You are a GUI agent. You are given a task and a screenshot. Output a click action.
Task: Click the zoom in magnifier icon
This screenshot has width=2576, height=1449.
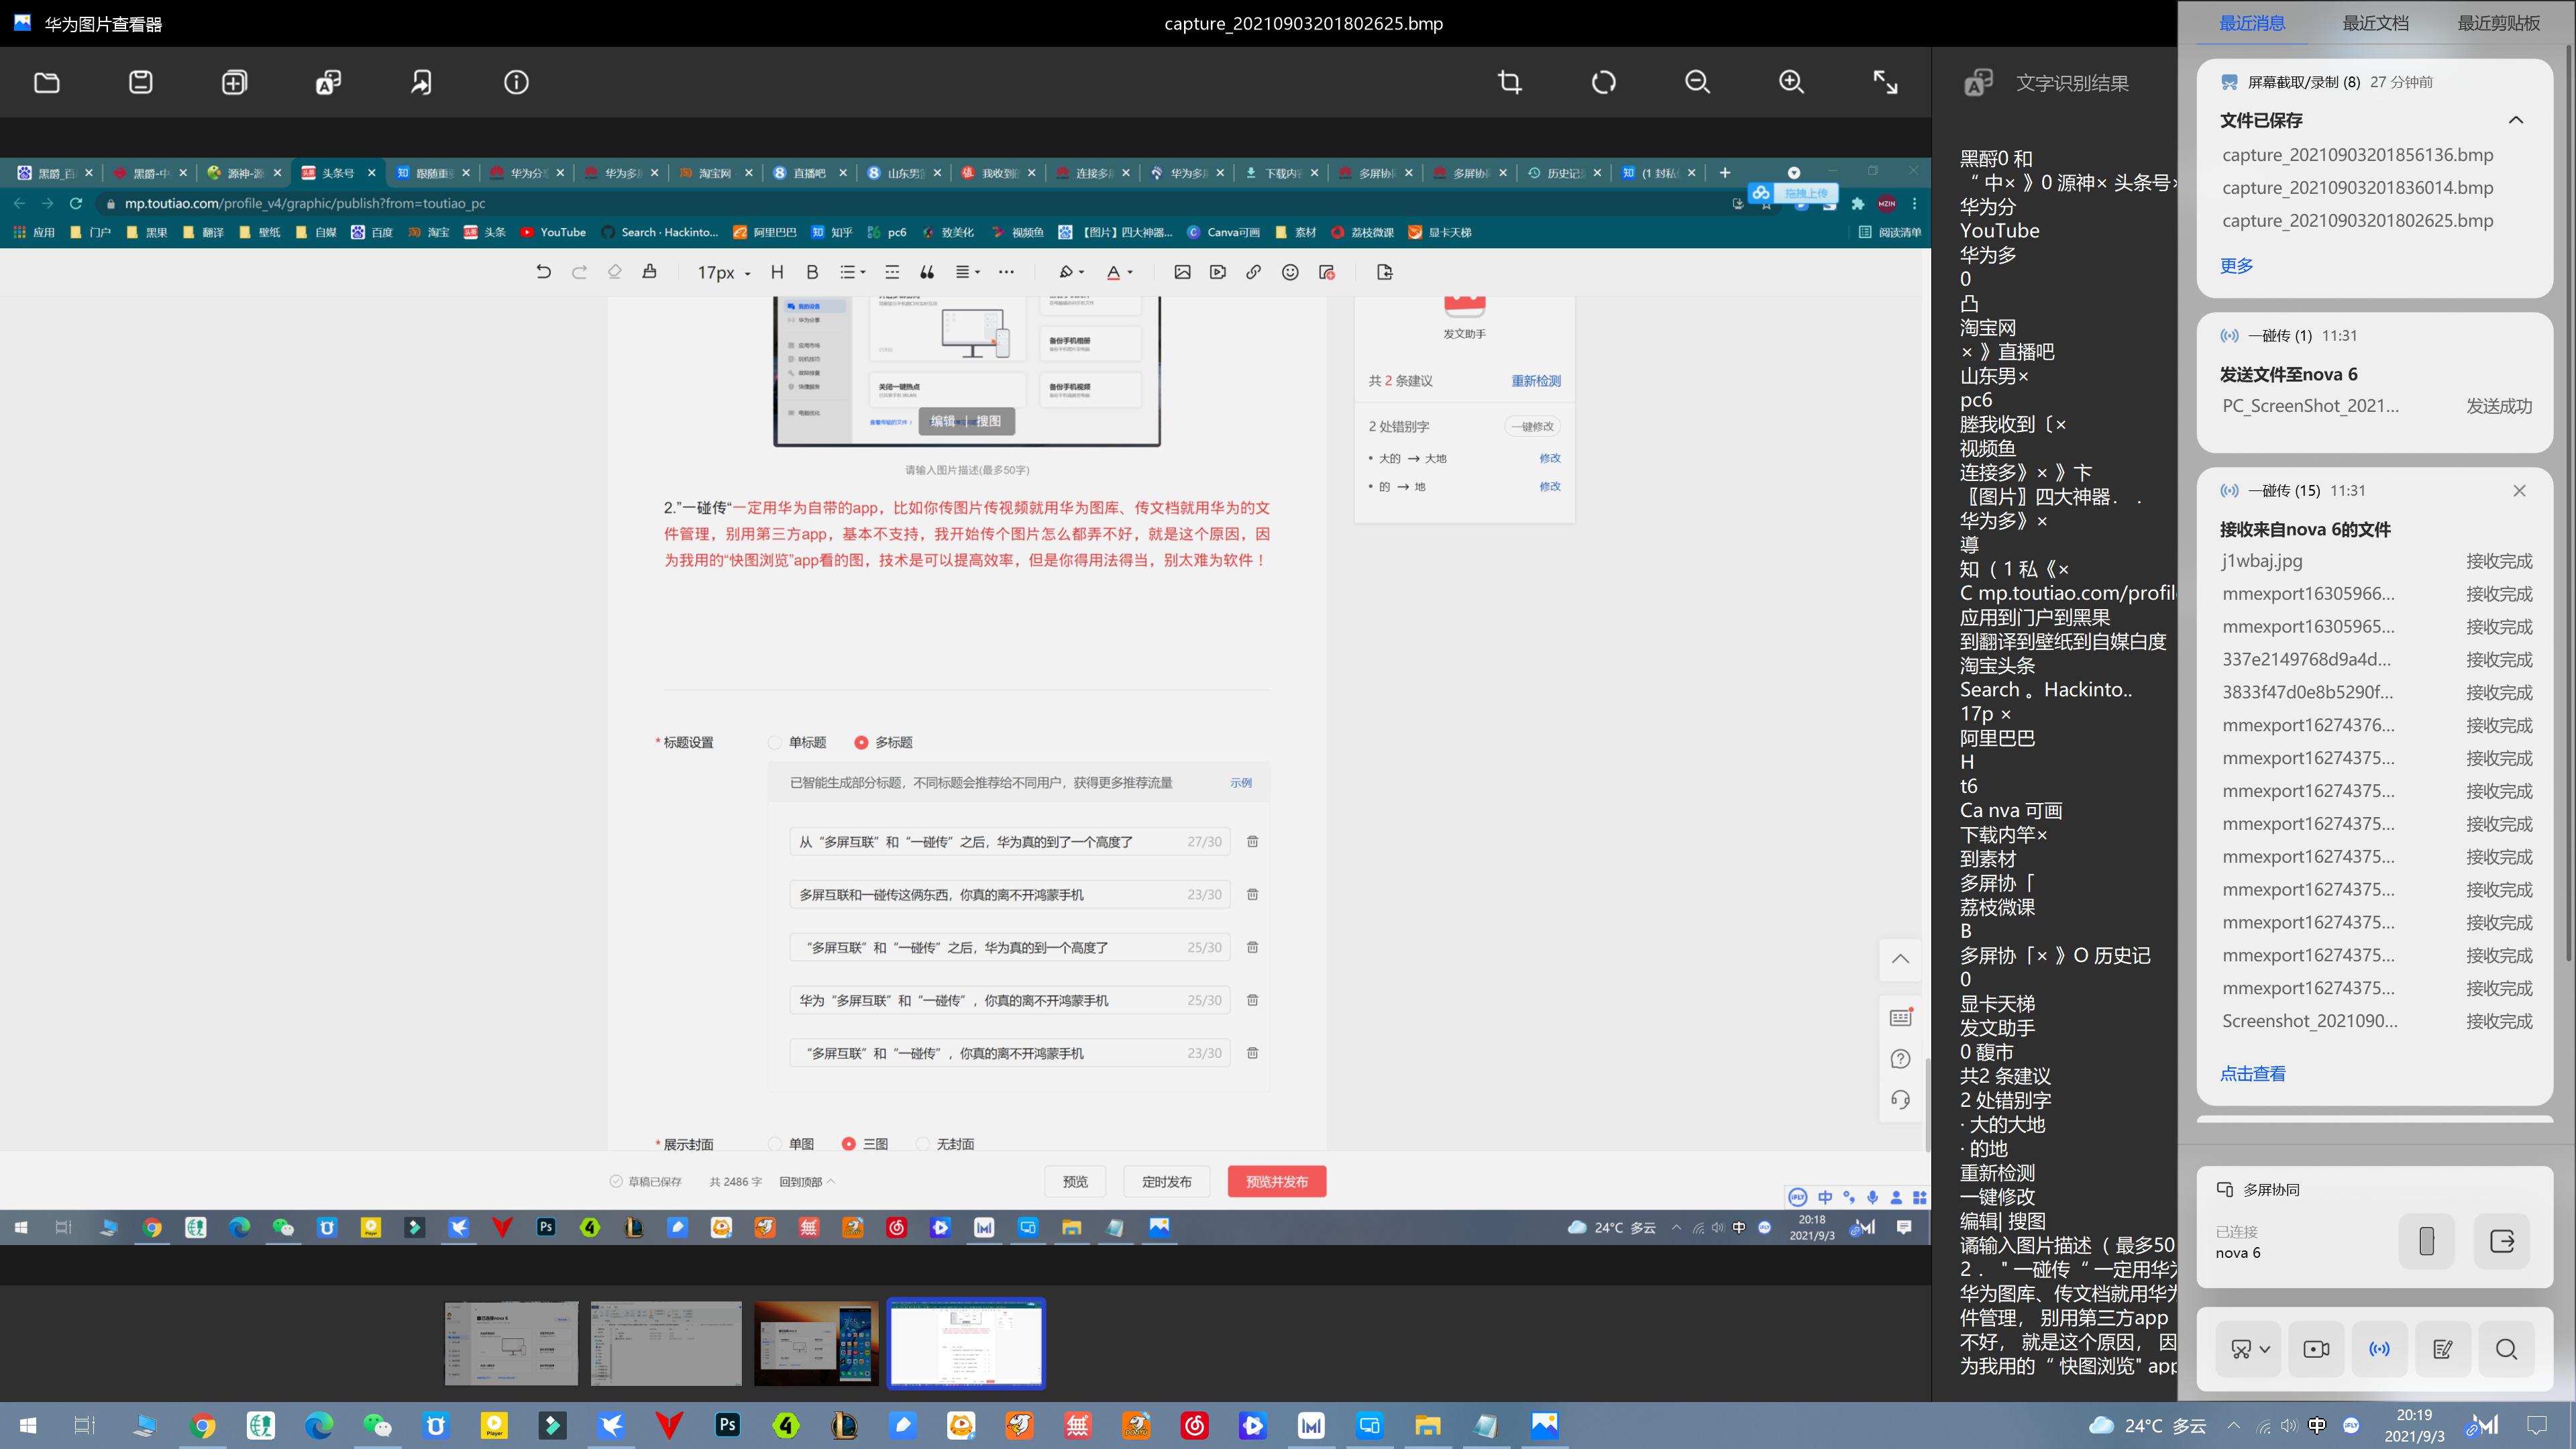(1791, 83)
